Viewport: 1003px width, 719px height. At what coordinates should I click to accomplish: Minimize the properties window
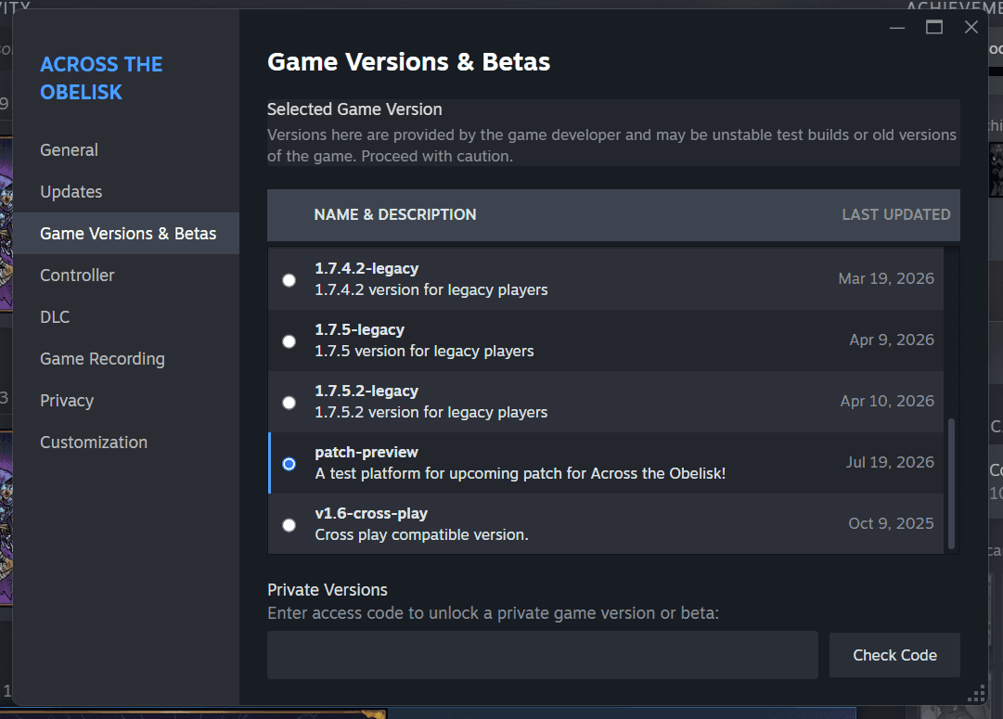[897, 28]
